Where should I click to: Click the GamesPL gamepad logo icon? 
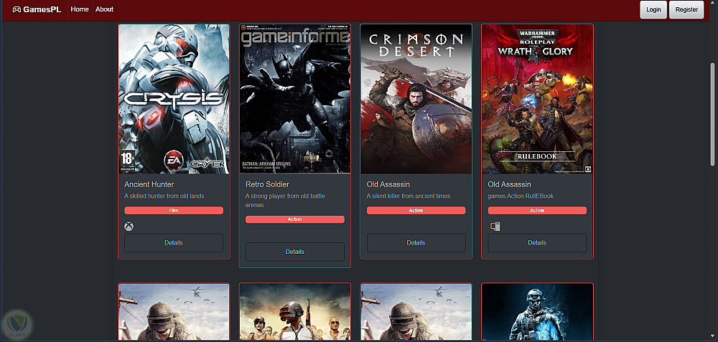17,9
